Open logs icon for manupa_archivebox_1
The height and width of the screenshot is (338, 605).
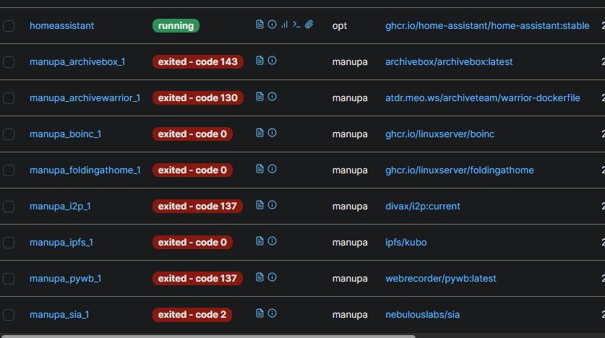point(259,61)
